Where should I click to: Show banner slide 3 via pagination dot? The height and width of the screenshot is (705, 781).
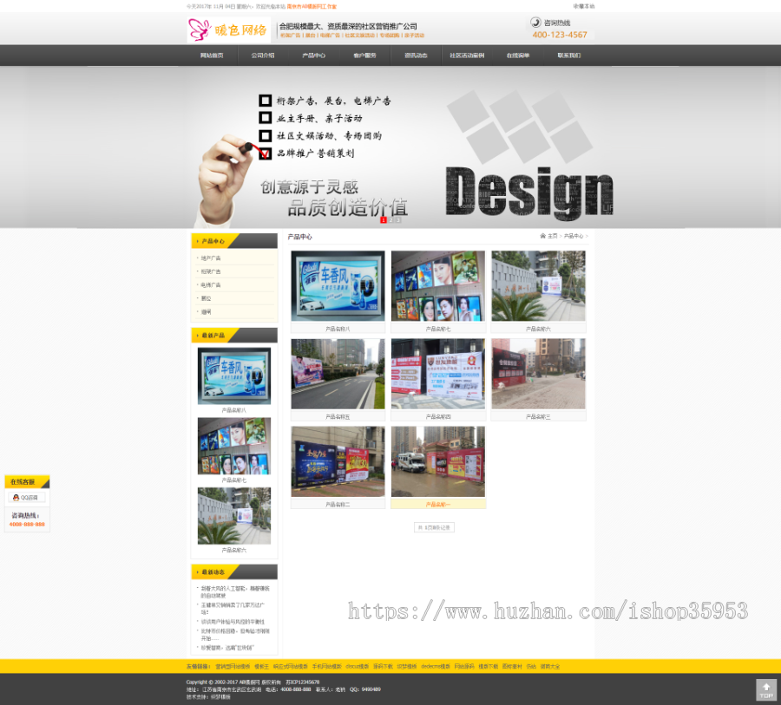398,220
